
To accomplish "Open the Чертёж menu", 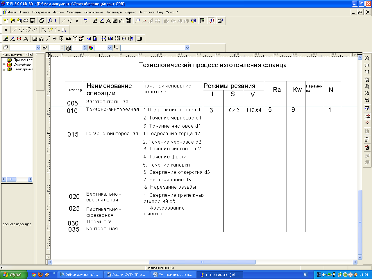I will click(58, 12).
